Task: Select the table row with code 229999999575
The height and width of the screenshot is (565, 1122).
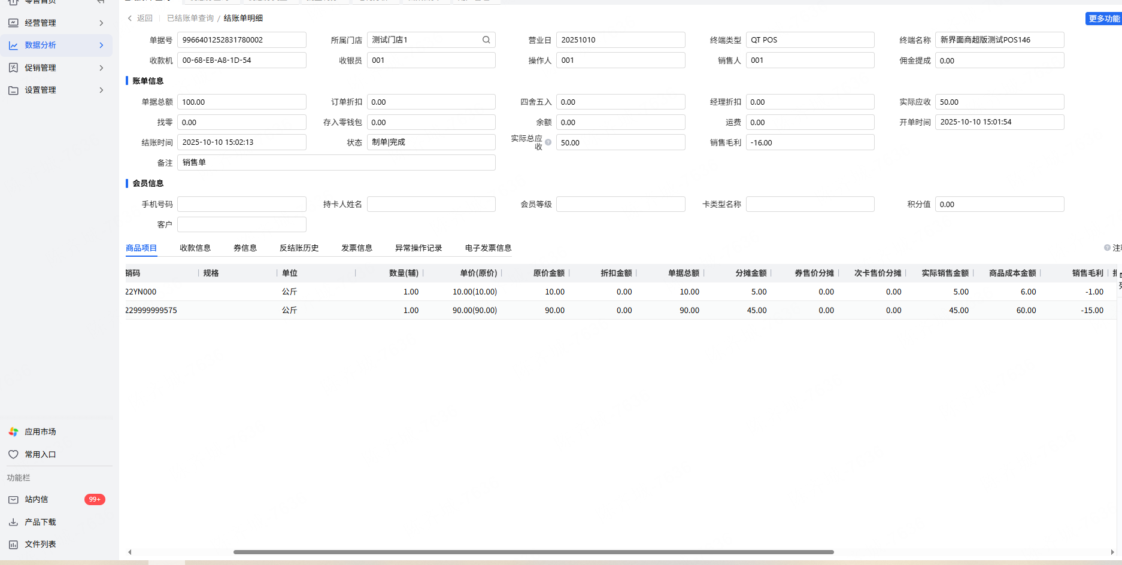Action: (x=621, y=311)
